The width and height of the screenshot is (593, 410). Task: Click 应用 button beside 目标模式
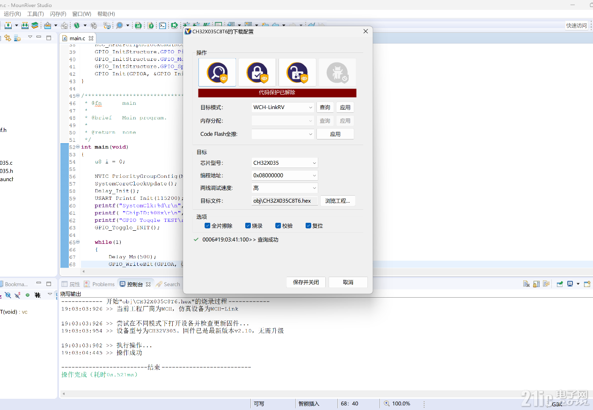pos(345,107)
